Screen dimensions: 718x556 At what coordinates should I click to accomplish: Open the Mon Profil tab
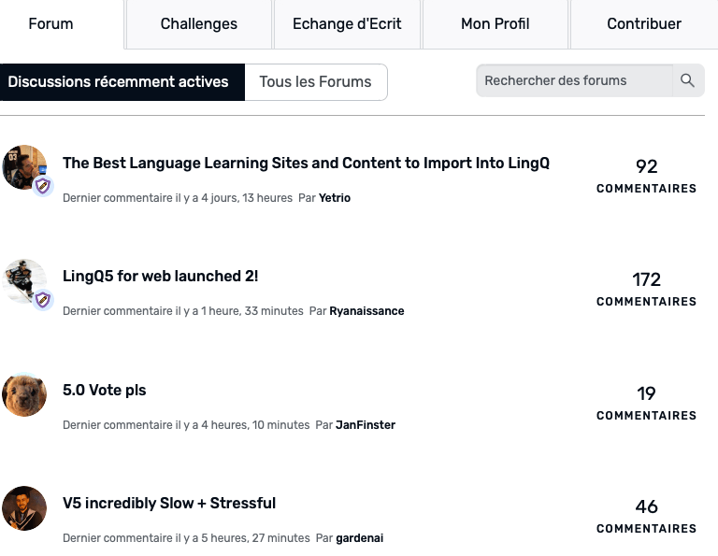click(x=495, y=24)
